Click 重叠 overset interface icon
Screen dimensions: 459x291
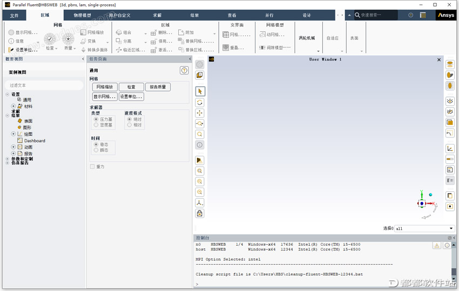(x=226, y=47)
